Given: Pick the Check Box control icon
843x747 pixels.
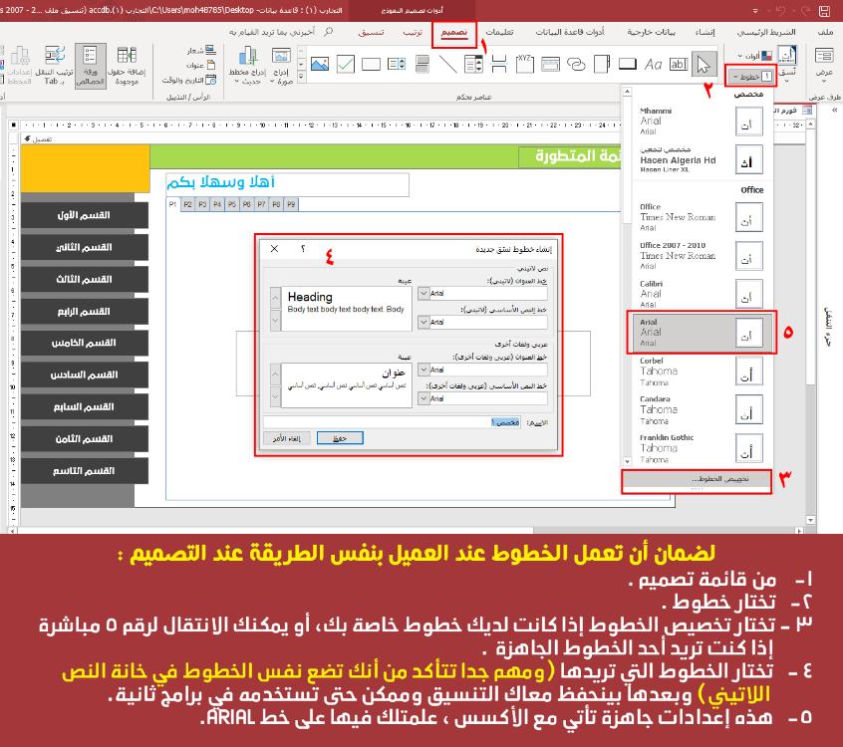Looking at the screenshot, I should (345, 65).
